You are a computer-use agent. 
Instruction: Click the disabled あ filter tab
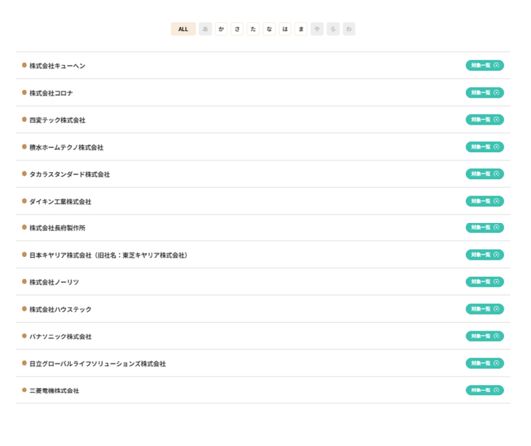coord(205,29)
